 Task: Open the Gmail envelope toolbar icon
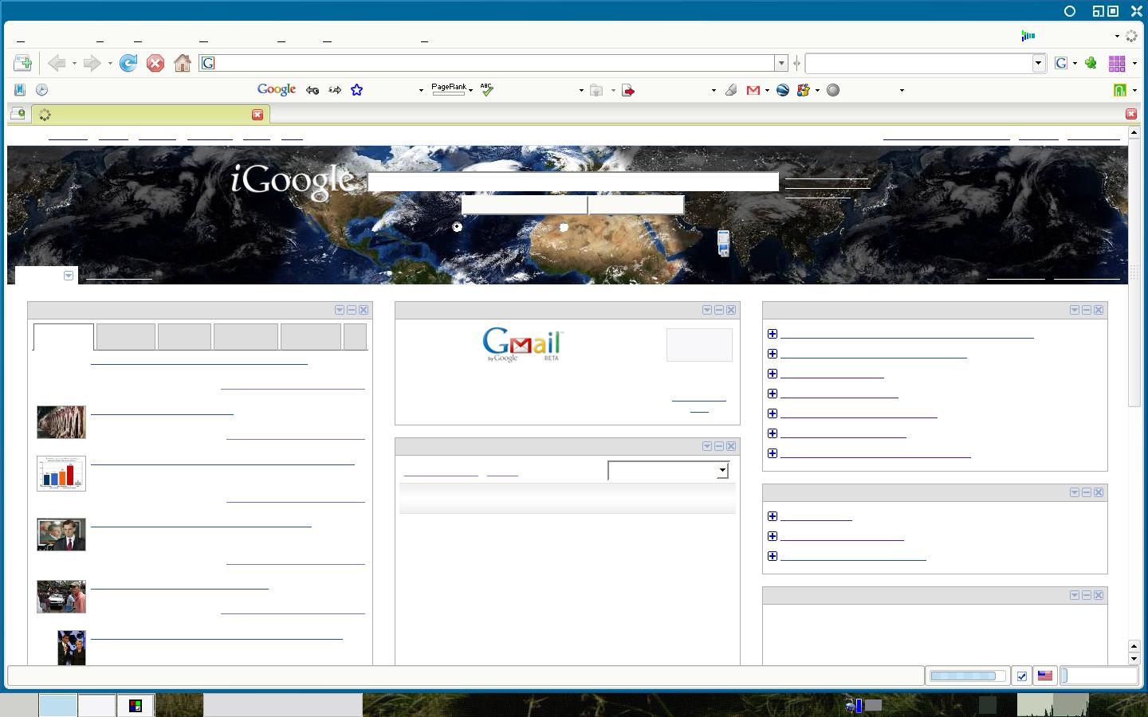pos(753,90)
